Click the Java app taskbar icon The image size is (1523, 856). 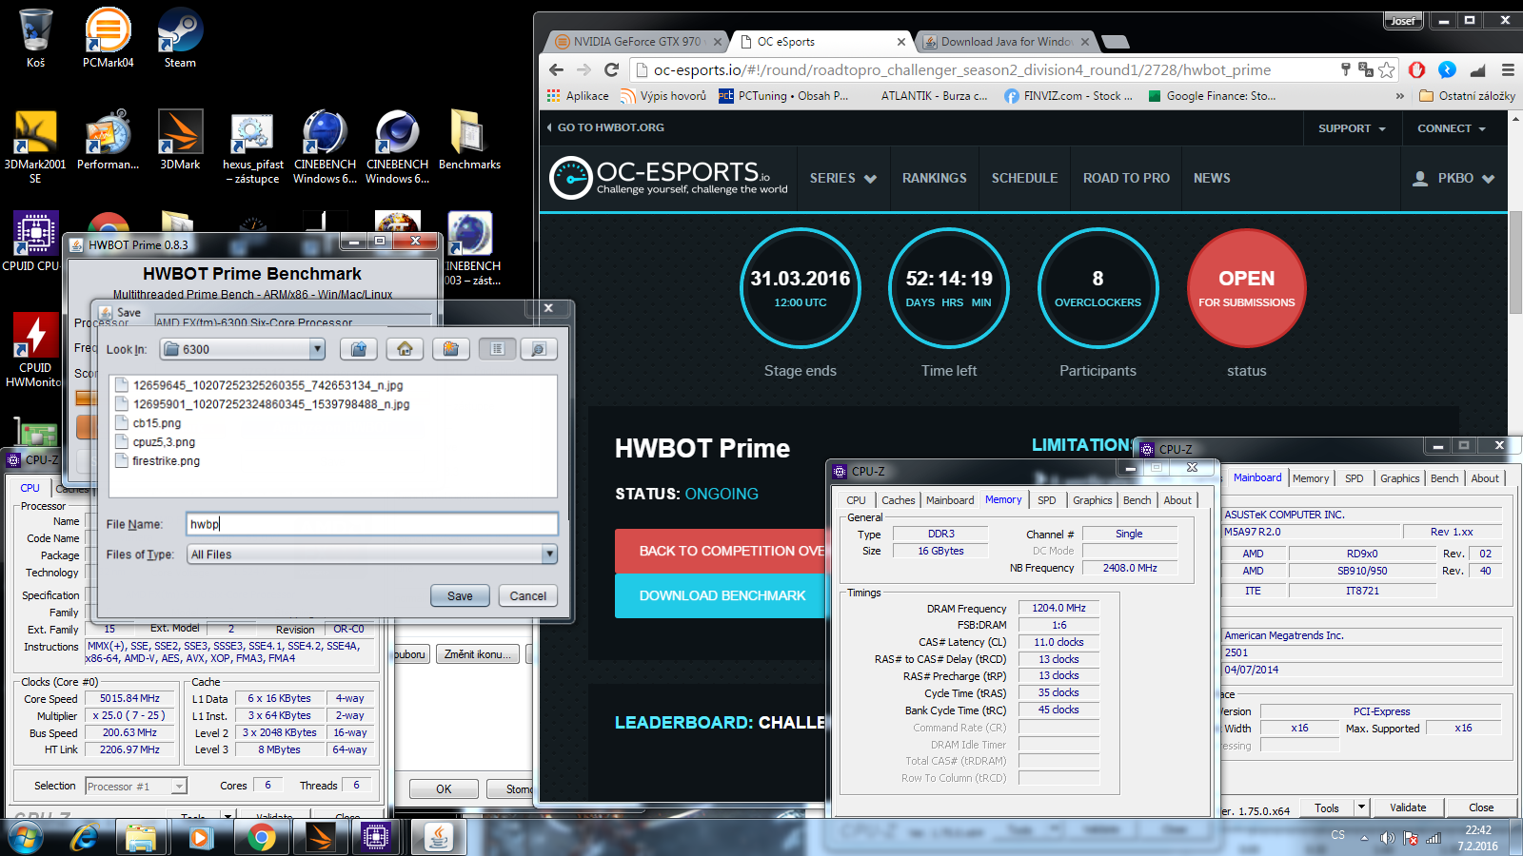pos(438,838)
